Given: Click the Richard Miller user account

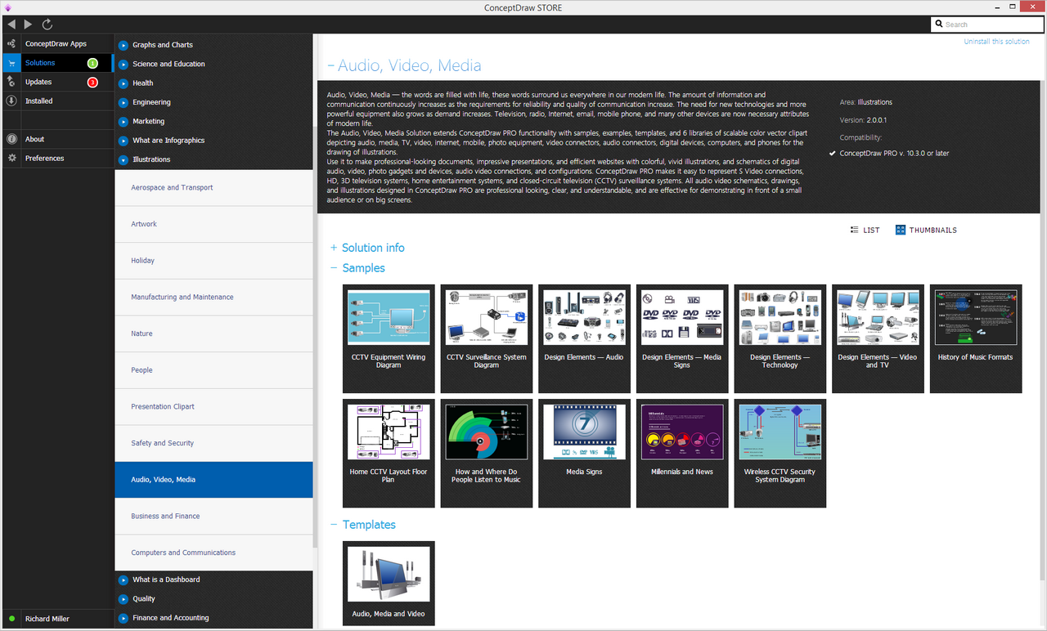Looking at the screenshot, I should 47,619.
